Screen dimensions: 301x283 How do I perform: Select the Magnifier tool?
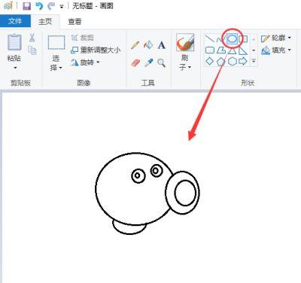pyautogui.click(x=162, y=62)
